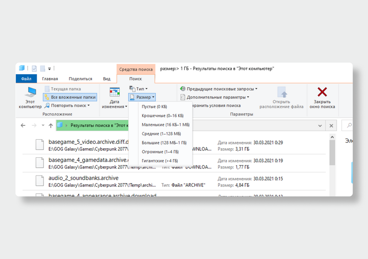Image resolution: width=368 pixels, height=259 pixels.
Task: Click the Search Tools (Средства поиска) contextual tab
Action: 136,69
